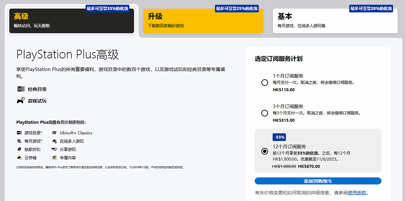This screenshot has width=405, height=201.
Task: Click the 分享游玩 share play icon
Action: [x=54, y=149]
